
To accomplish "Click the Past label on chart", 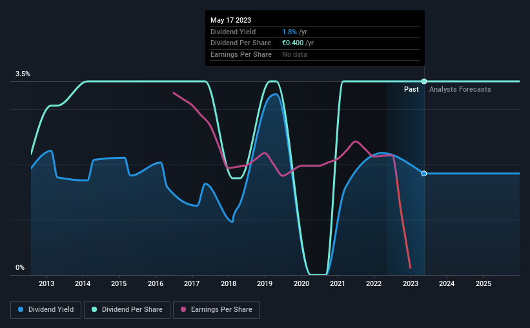I will coord(411,89).
